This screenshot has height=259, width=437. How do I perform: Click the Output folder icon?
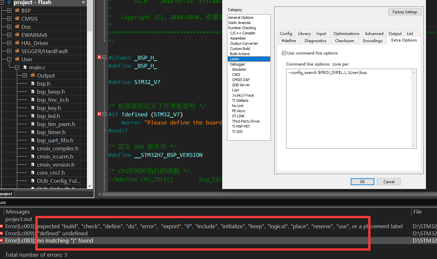pos(33,75)
